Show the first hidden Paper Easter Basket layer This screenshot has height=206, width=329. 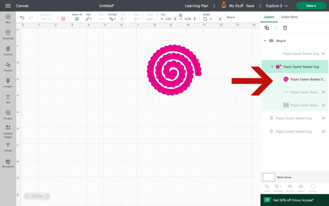coord(323,54)
